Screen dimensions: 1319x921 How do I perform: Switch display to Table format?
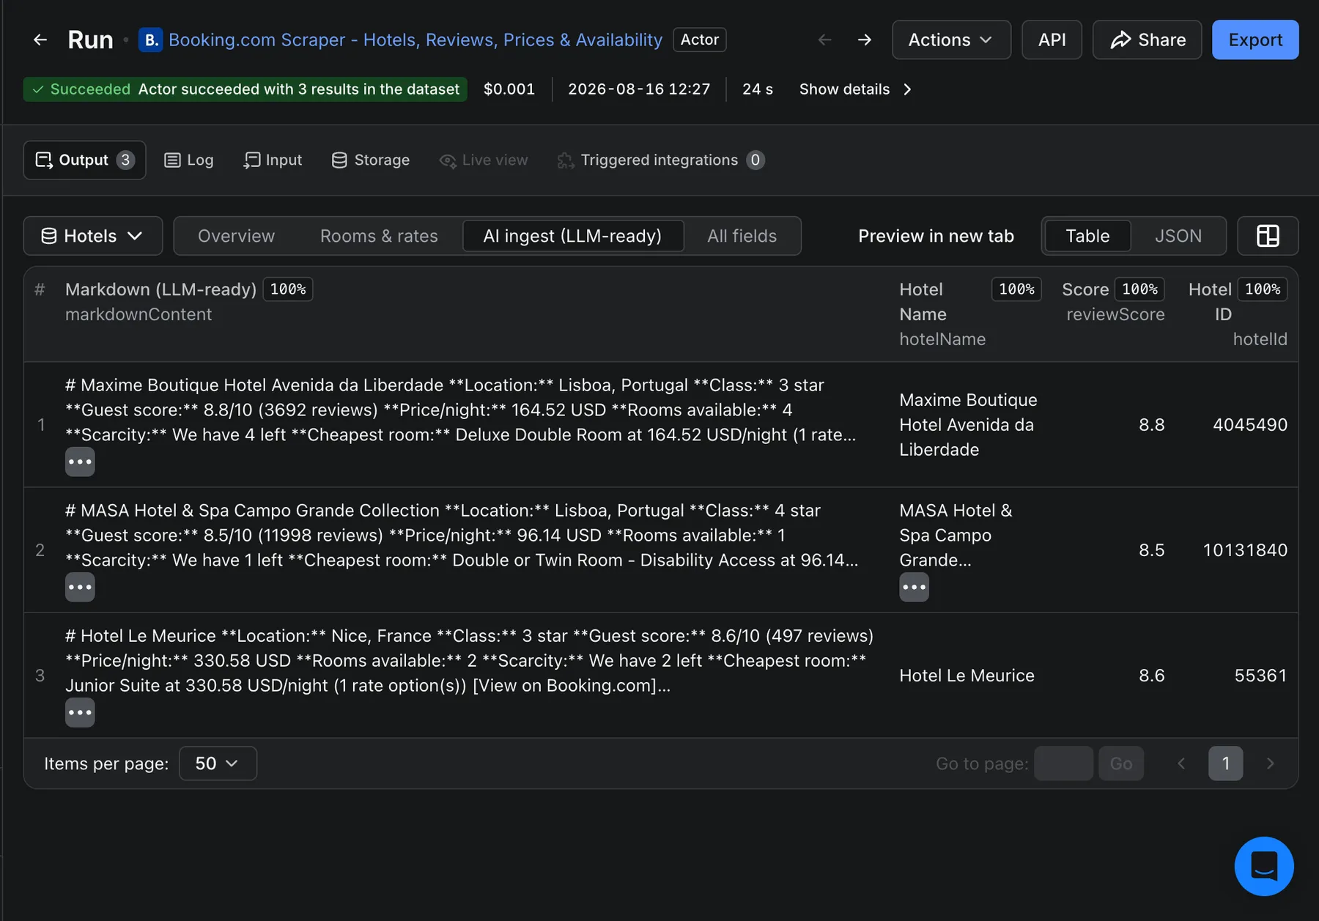pos(1087,236)
